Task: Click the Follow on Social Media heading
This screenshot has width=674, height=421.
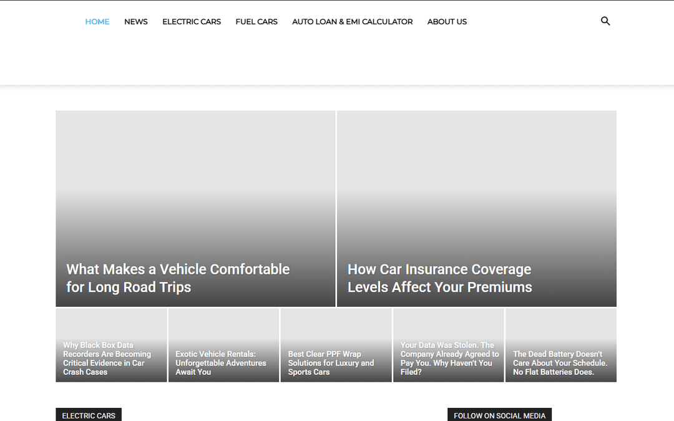Action: coord(499,415)
